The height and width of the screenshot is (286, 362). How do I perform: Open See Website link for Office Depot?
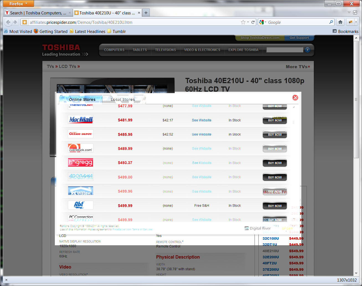[202, 134]
